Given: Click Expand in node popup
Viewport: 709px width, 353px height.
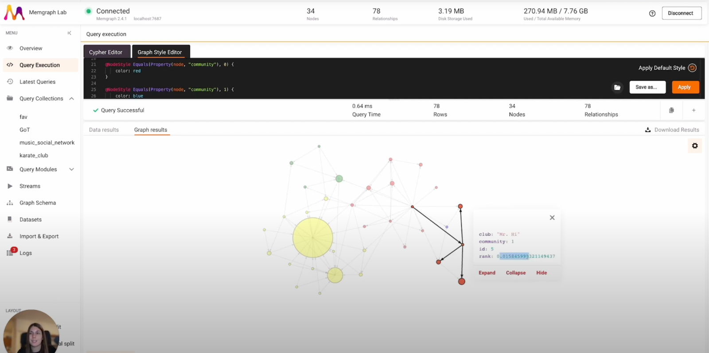Looking at the screenshot, I should [487, 272].
